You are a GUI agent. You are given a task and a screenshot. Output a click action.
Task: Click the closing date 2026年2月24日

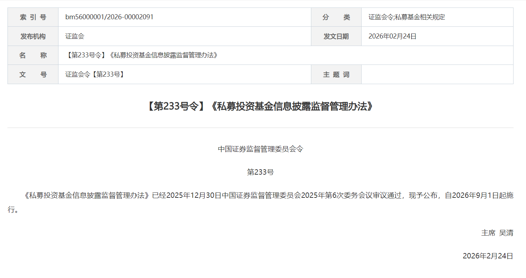[488, 256]
